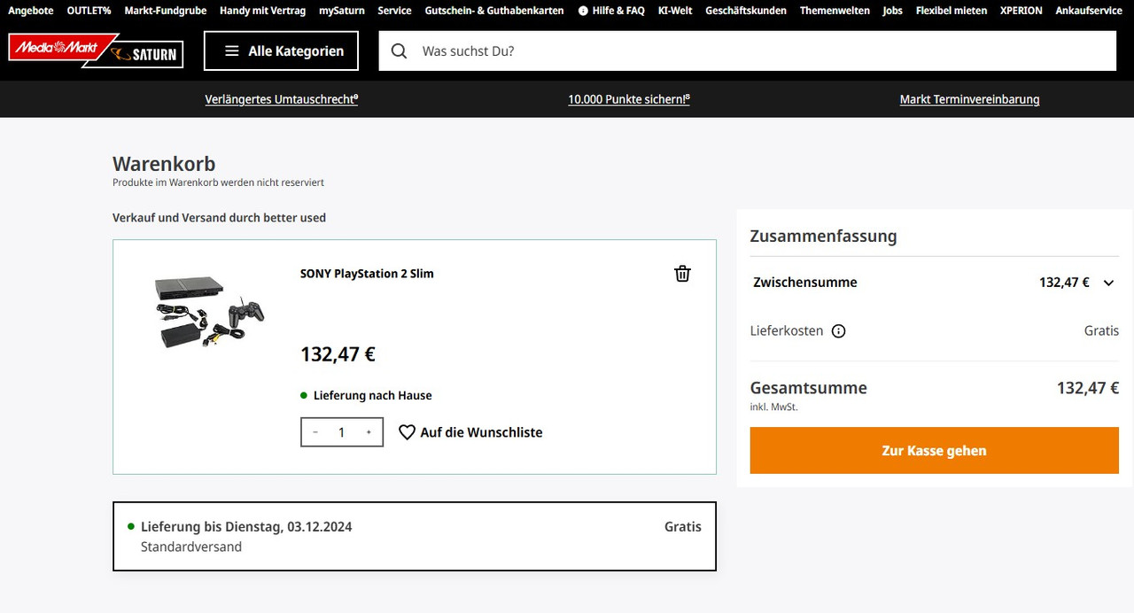Remove PlayStation 2 Slim via trash icon
The image size is (1134, 613).
[682, 274]
